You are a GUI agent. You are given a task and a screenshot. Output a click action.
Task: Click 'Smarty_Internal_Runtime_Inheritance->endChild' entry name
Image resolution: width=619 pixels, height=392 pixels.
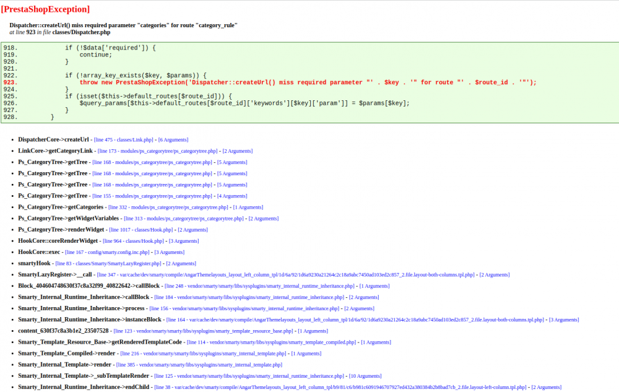(84, 387)
